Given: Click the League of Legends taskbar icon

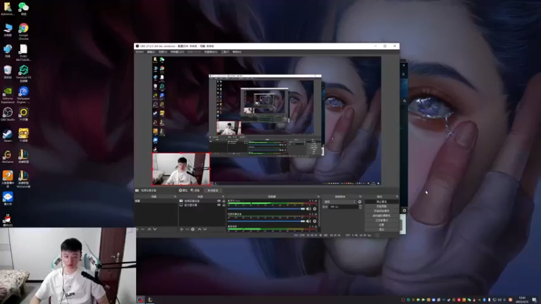Looking at the screenshot, I should pos(150,300).
